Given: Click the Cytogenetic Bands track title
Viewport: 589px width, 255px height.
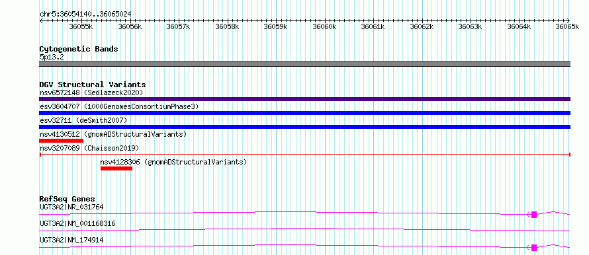Looking at the screenshot, I should click(79, 49).
